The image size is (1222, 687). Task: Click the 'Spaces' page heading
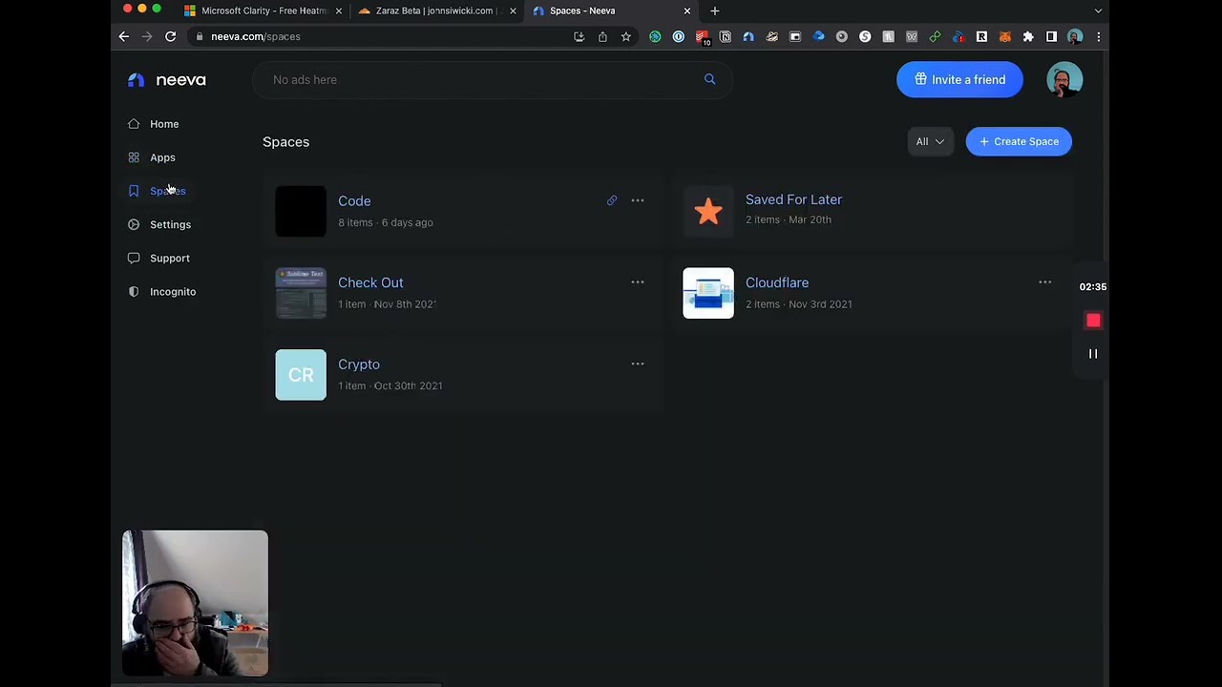pos(285,141)
